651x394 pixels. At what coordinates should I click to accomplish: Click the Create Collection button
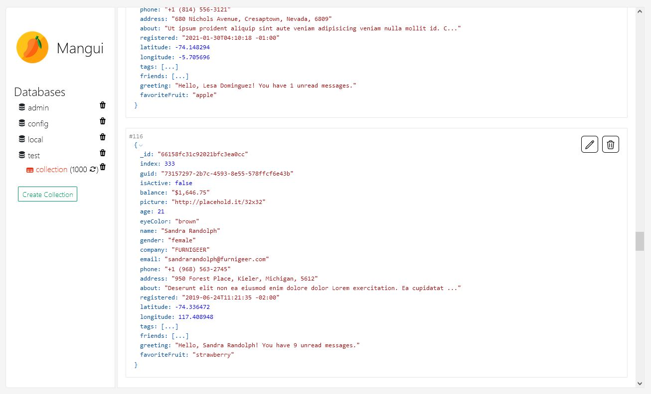tap(47, 194)
